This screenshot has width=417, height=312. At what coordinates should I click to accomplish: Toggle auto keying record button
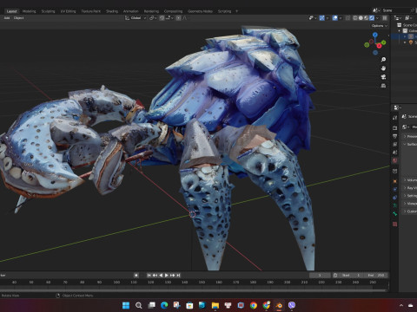pos(136,275)
